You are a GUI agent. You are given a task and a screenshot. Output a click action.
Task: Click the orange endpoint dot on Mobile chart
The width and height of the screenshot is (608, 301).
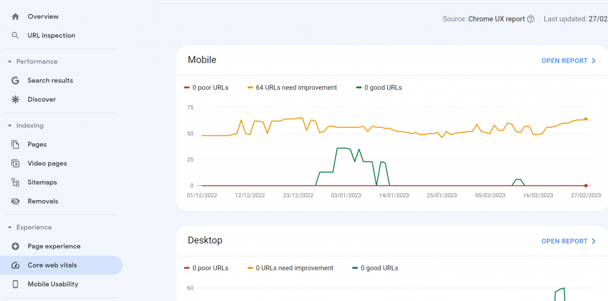coord(585,119)
